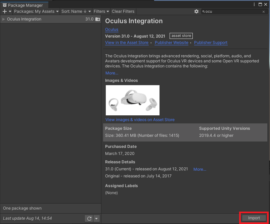Click the March 17, 2020 purchased date

tap(120, 154)
